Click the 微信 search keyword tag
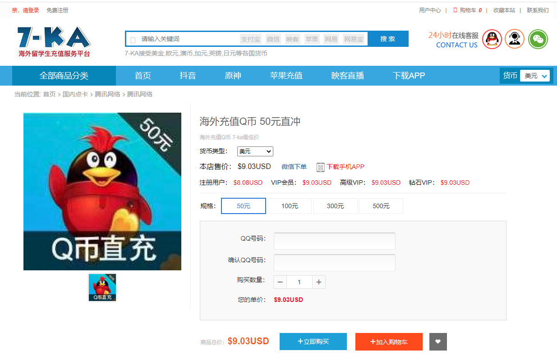This screenshot has width=557, height=360. point(273,39)
